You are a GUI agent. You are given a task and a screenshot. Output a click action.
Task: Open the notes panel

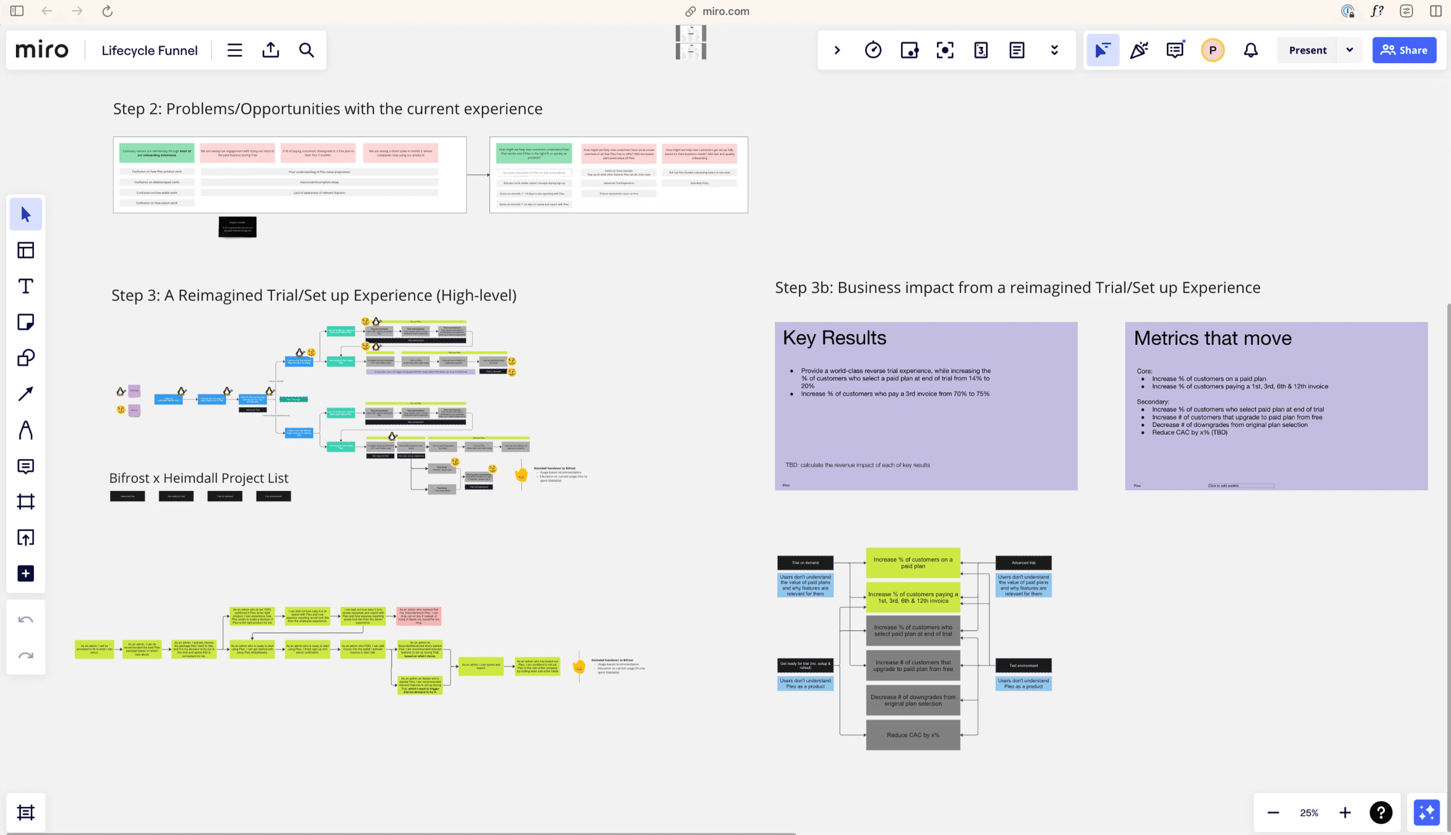[x=1017, y=50]
